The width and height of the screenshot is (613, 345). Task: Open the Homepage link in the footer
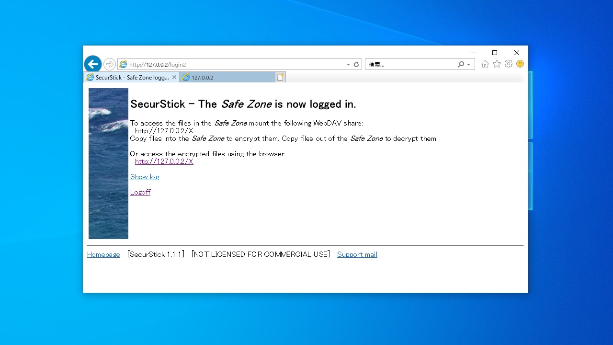[103, 254]
